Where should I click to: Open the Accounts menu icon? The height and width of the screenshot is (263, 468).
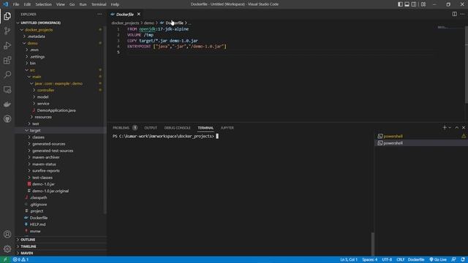7,235
